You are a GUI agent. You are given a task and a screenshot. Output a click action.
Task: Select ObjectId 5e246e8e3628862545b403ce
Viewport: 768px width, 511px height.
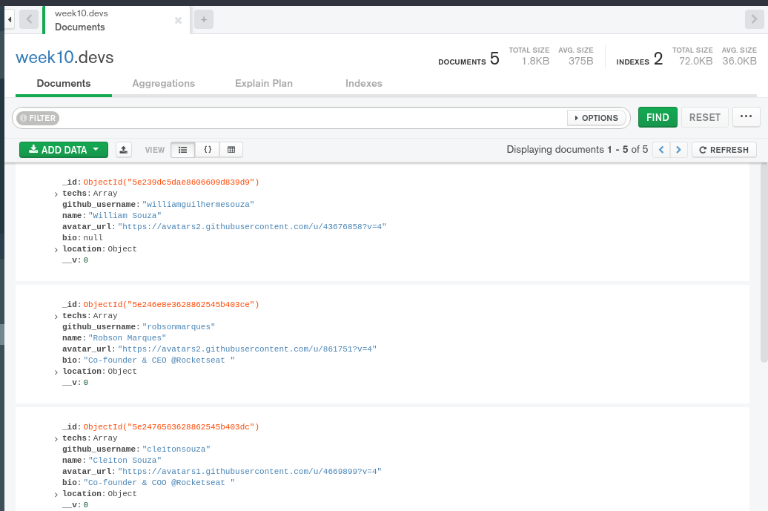[171, 305]
